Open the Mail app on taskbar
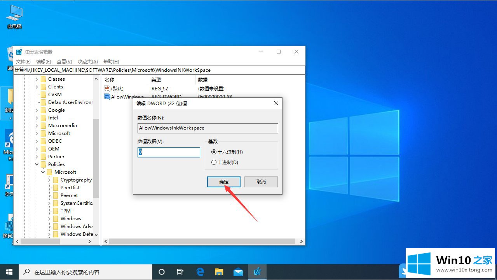 pos(238,272)
